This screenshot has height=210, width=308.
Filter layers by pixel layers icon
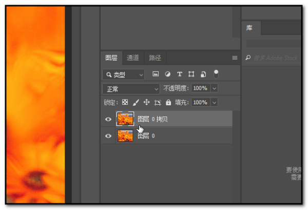(x=156, y=74)
